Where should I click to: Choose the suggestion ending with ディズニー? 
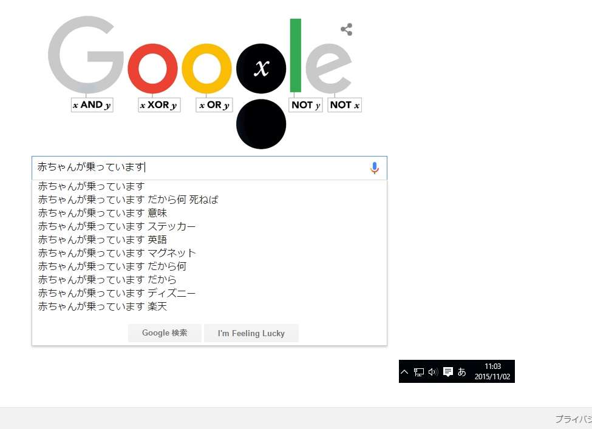(x=209, y=293)
